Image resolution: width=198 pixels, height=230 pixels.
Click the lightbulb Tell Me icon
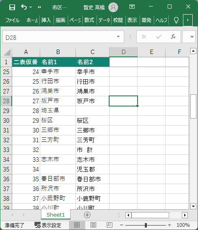(176, 20)
